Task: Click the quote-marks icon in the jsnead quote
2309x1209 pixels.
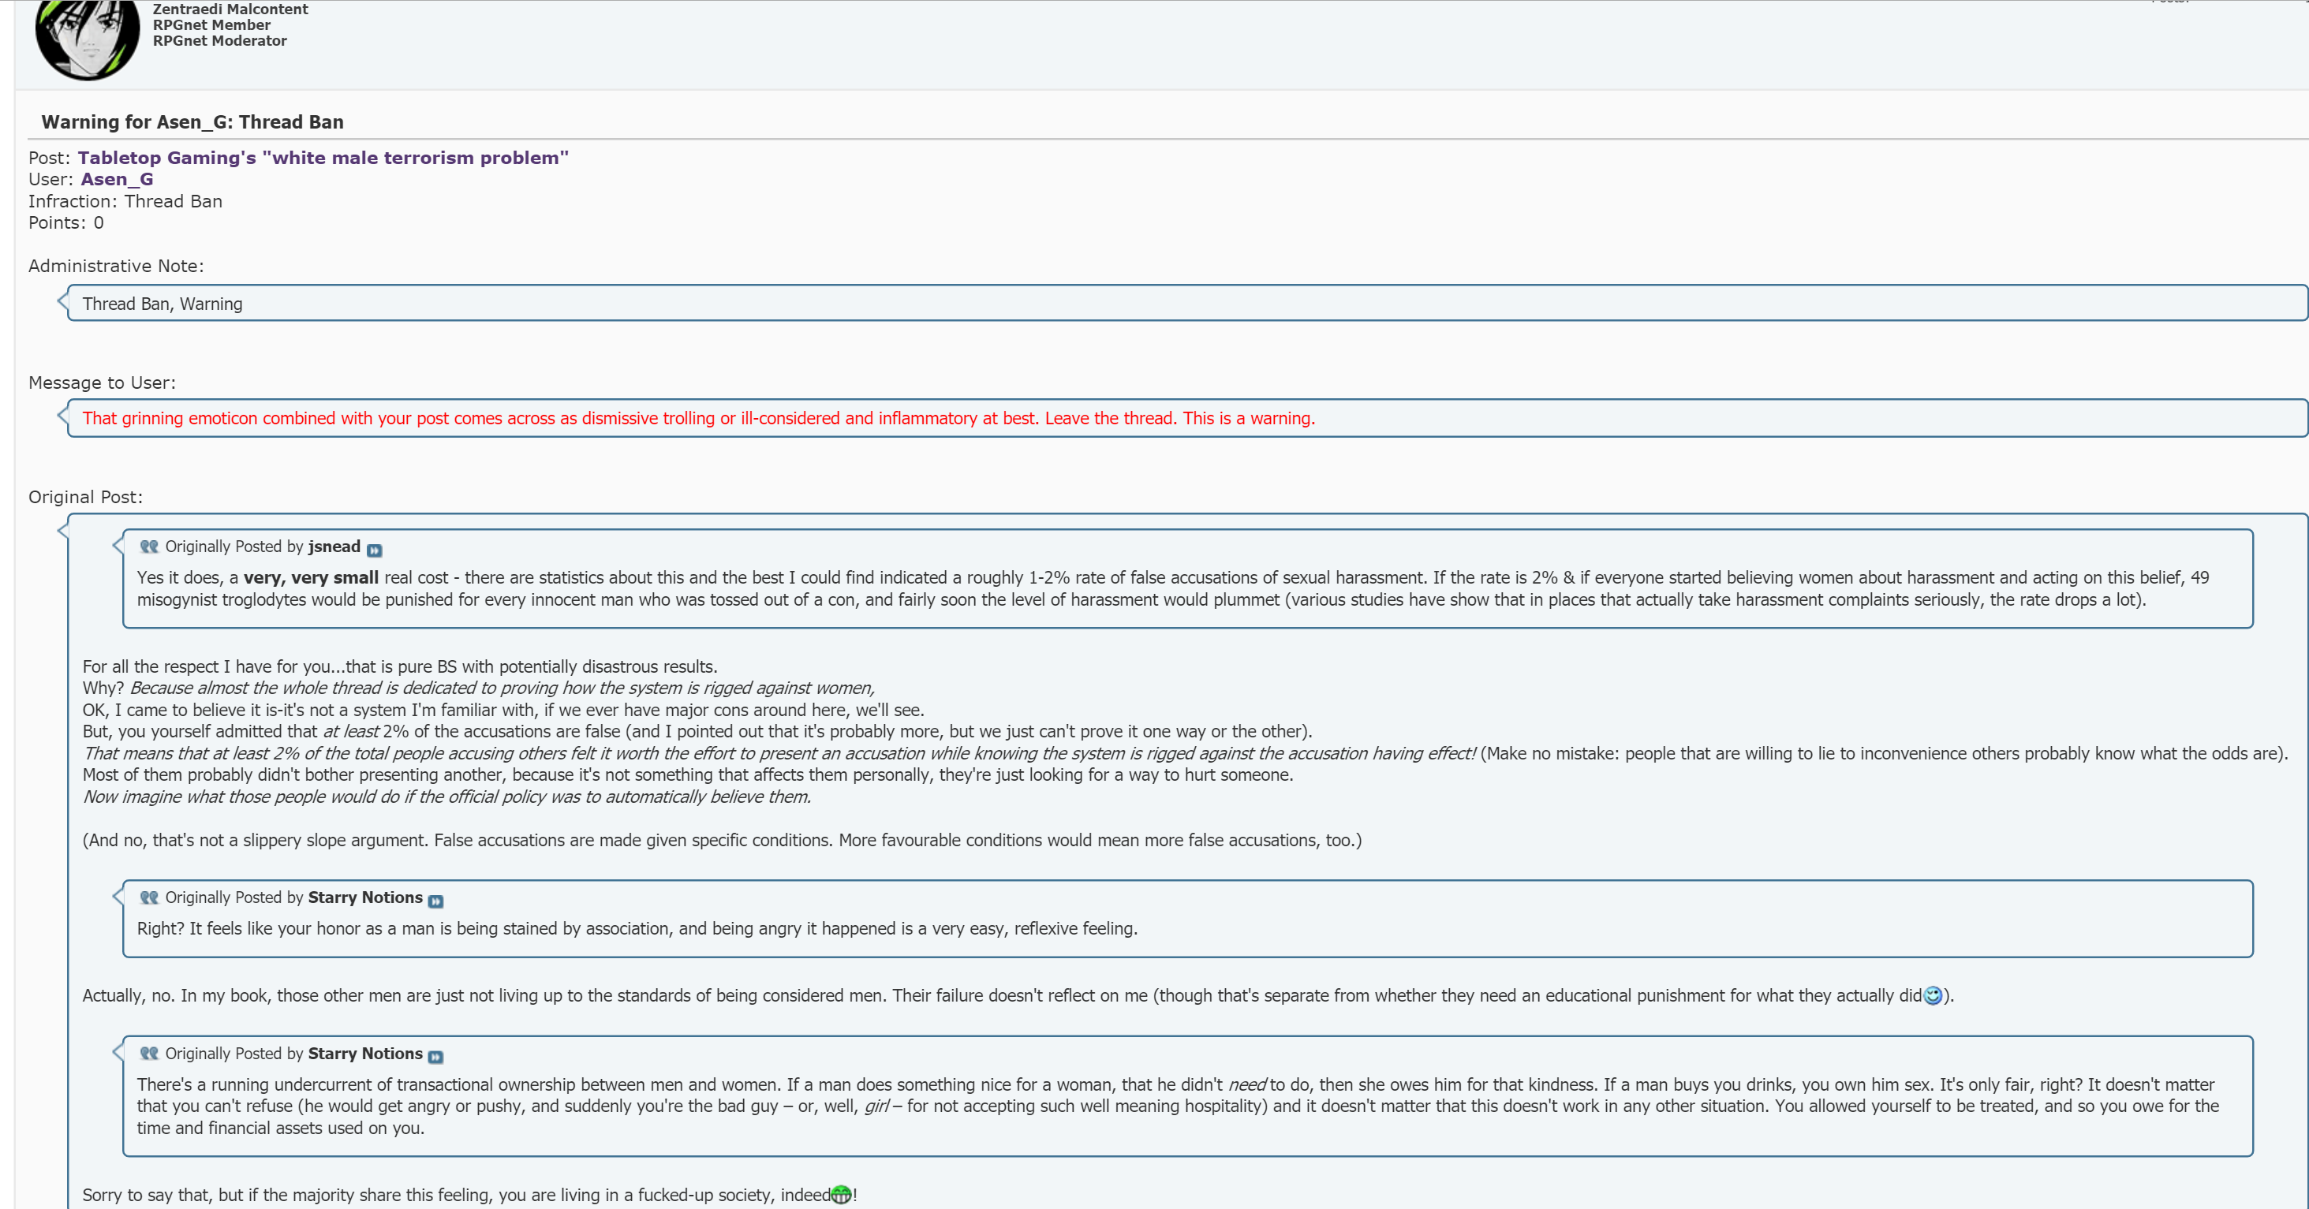Action: (x=149, y=547)
